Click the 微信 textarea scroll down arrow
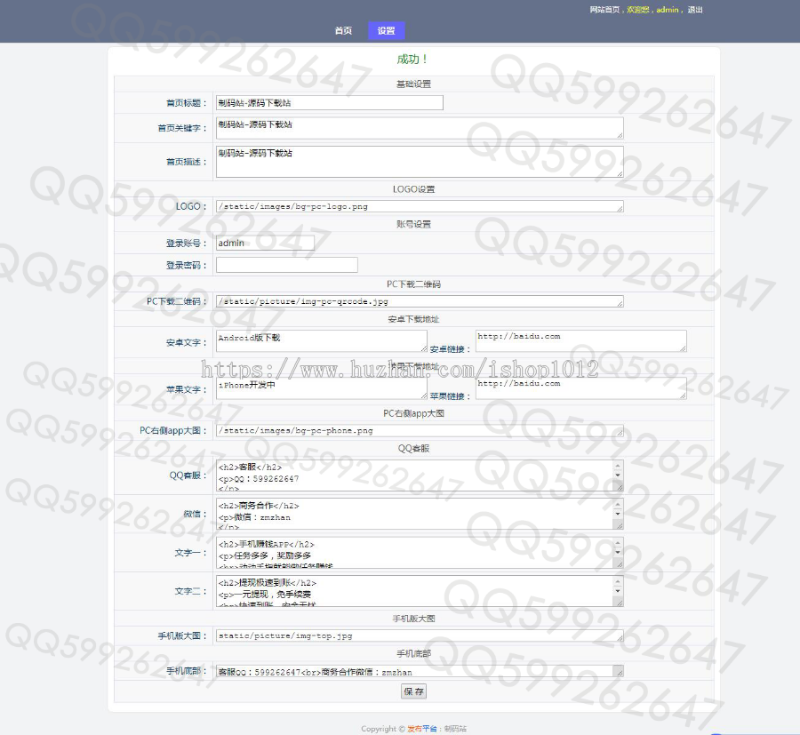The height and width of the screenshot is (735, 800). point(618,514)
